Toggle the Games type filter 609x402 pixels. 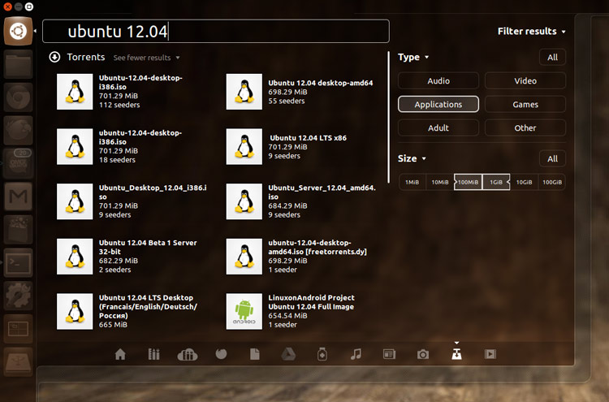525,104
